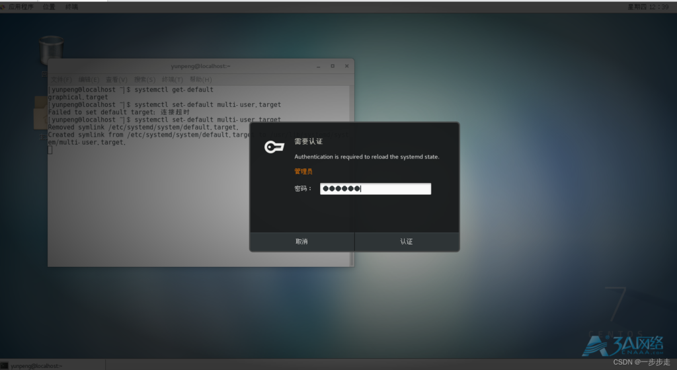Maximize the yunpeng@localhost terminal window

[333, 66]
